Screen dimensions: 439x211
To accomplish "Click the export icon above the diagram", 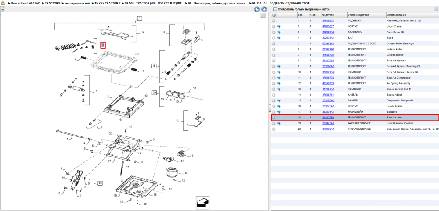I will tap(3, 9).
